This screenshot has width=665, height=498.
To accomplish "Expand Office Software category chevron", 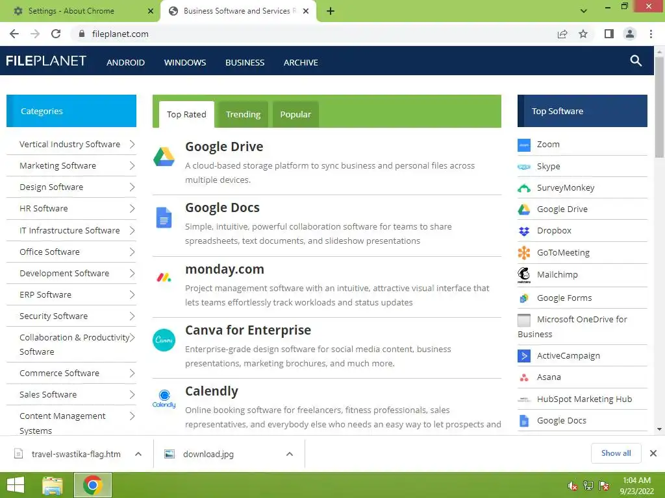I will tap(132, 252).
